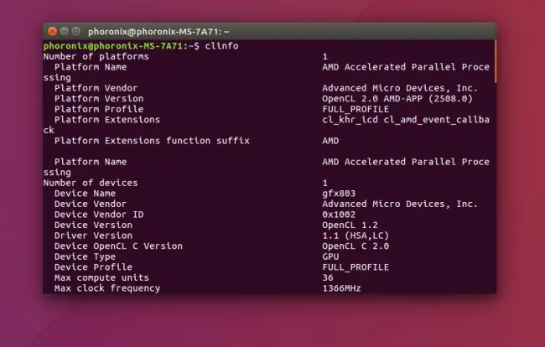
Task: Click the 'Number of platforms' label
Action: click(96, 56)
